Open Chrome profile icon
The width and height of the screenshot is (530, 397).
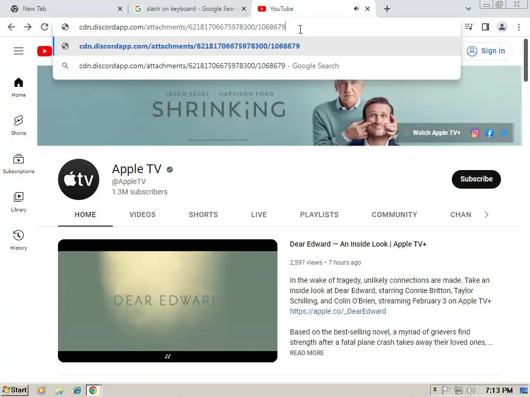click(502, 27)
